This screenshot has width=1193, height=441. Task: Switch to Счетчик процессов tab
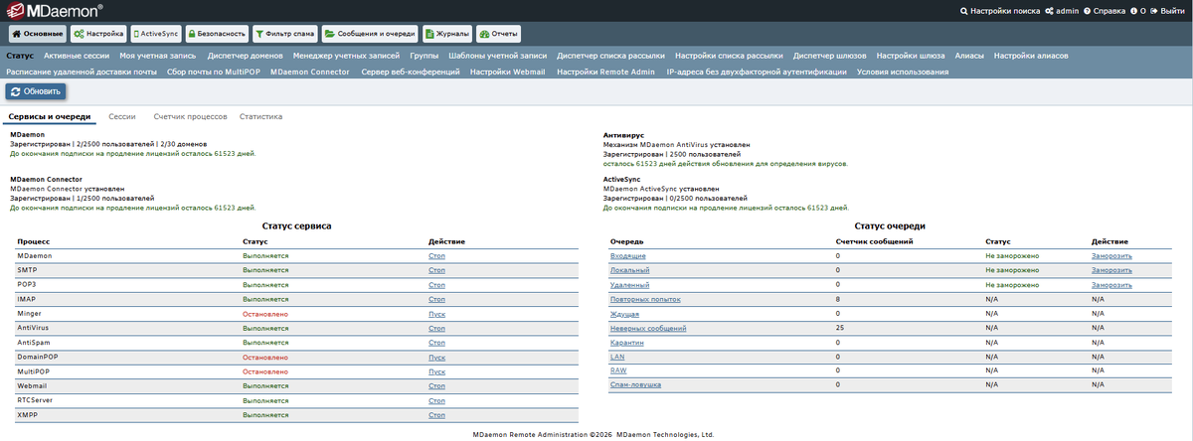(190, 116)
